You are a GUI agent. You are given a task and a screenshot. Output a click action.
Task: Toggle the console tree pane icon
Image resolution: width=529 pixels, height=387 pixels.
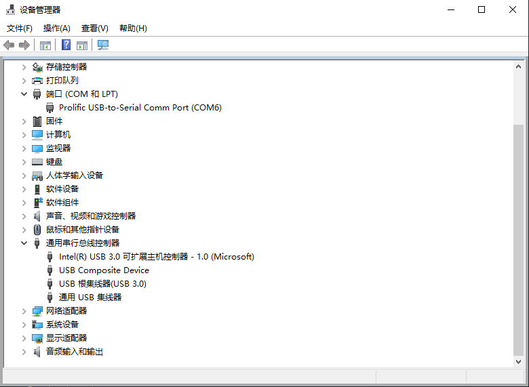[x=45, y=45]
